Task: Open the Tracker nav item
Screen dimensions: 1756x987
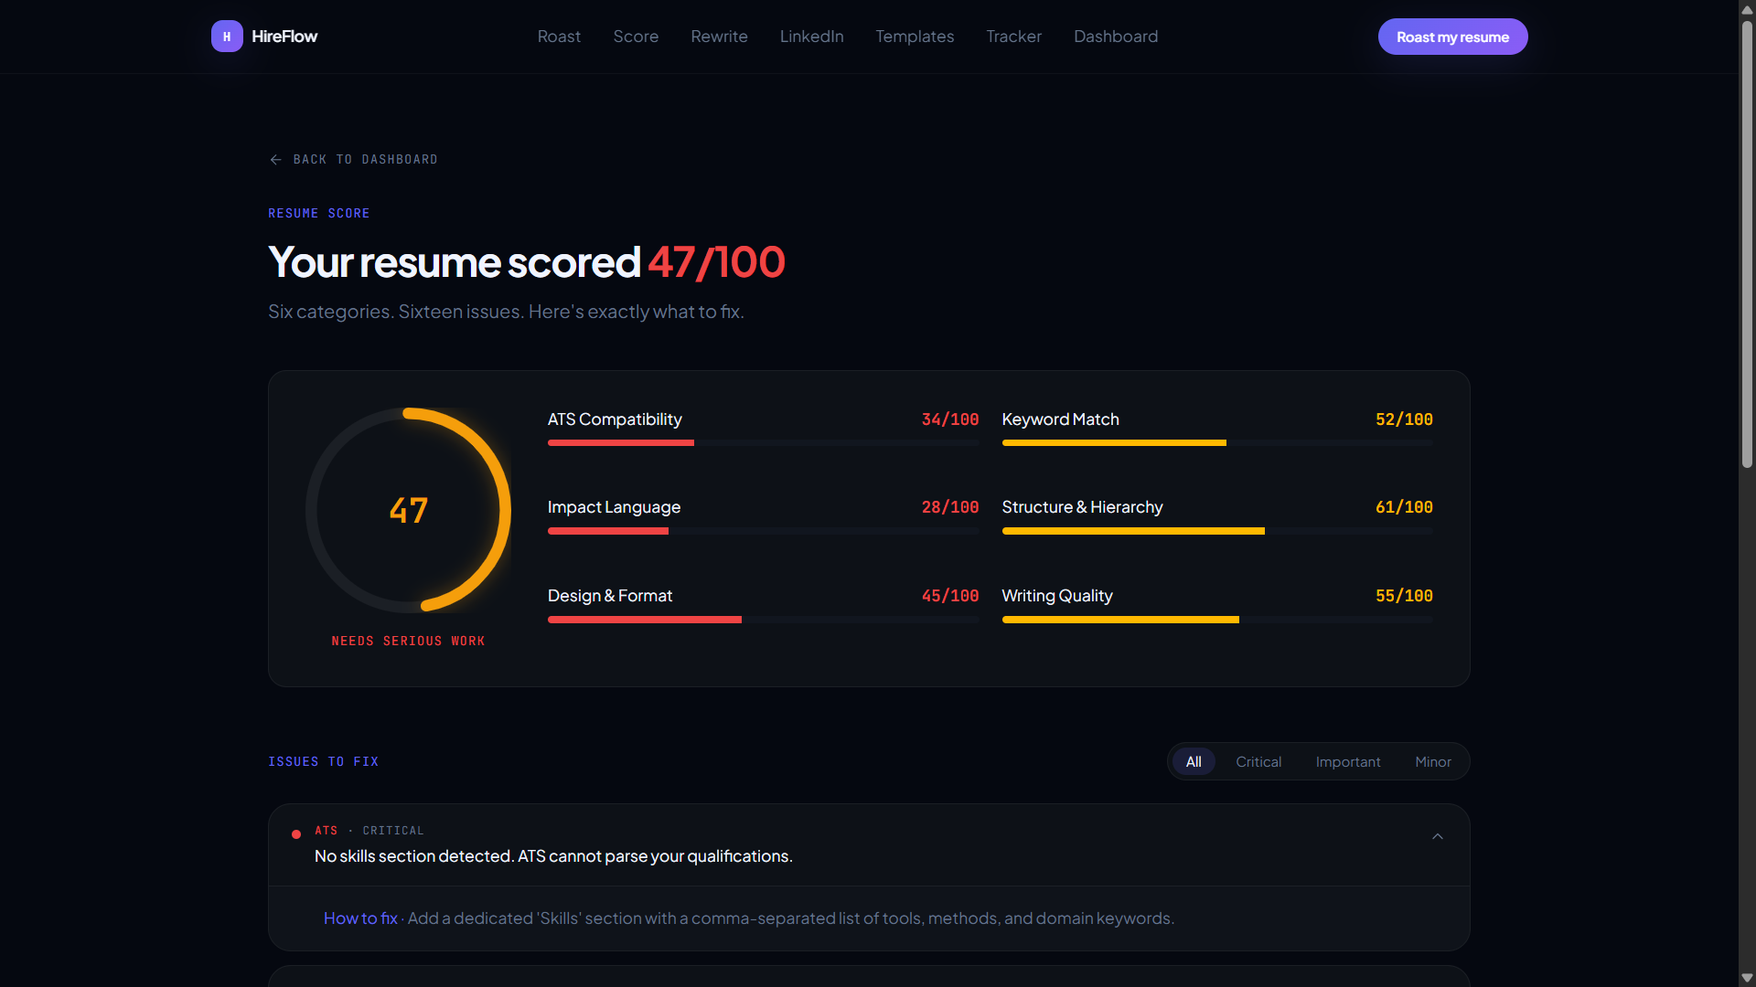Action: coord(1013,37)
